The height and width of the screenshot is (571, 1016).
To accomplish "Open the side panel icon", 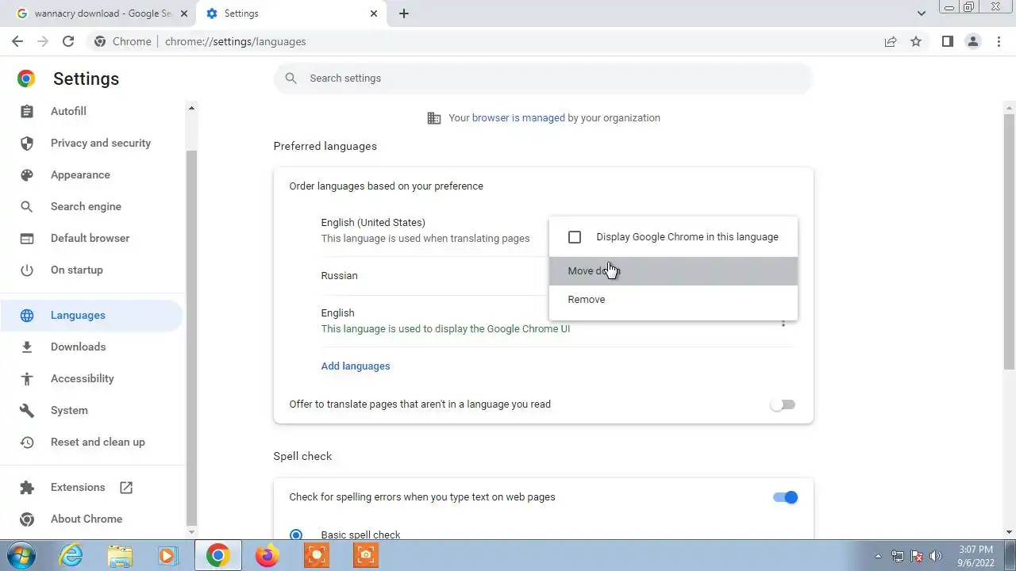I will 947,41.
